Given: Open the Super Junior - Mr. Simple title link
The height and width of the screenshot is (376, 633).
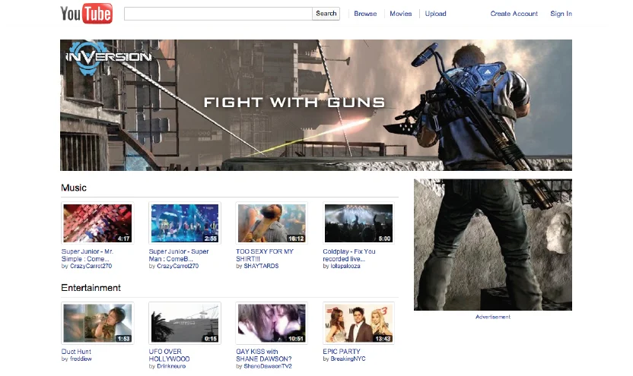Looking at the screenshot, I should pyautogui.click(x=87, y=255).
